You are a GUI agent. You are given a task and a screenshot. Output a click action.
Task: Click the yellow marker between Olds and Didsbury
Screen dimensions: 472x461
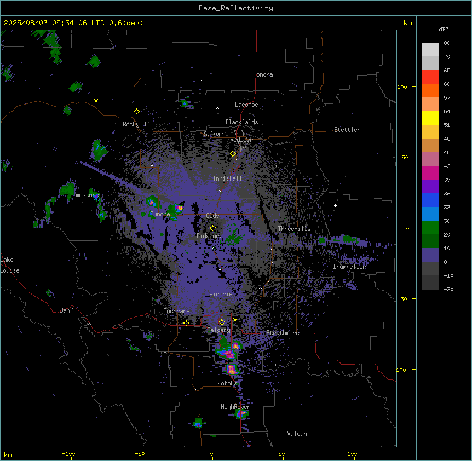click(x=213, y=228)
